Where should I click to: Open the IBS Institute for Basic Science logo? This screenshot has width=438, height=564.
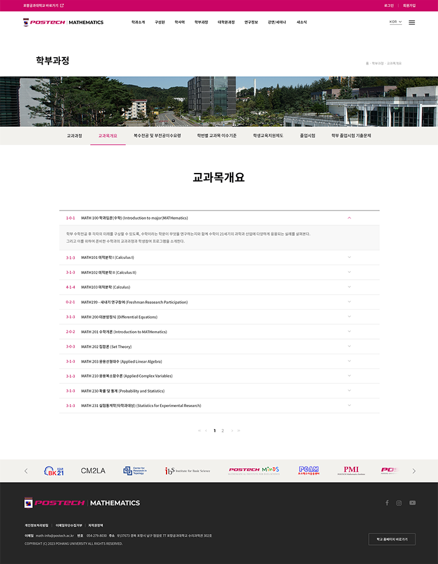[x=187, y=471]
